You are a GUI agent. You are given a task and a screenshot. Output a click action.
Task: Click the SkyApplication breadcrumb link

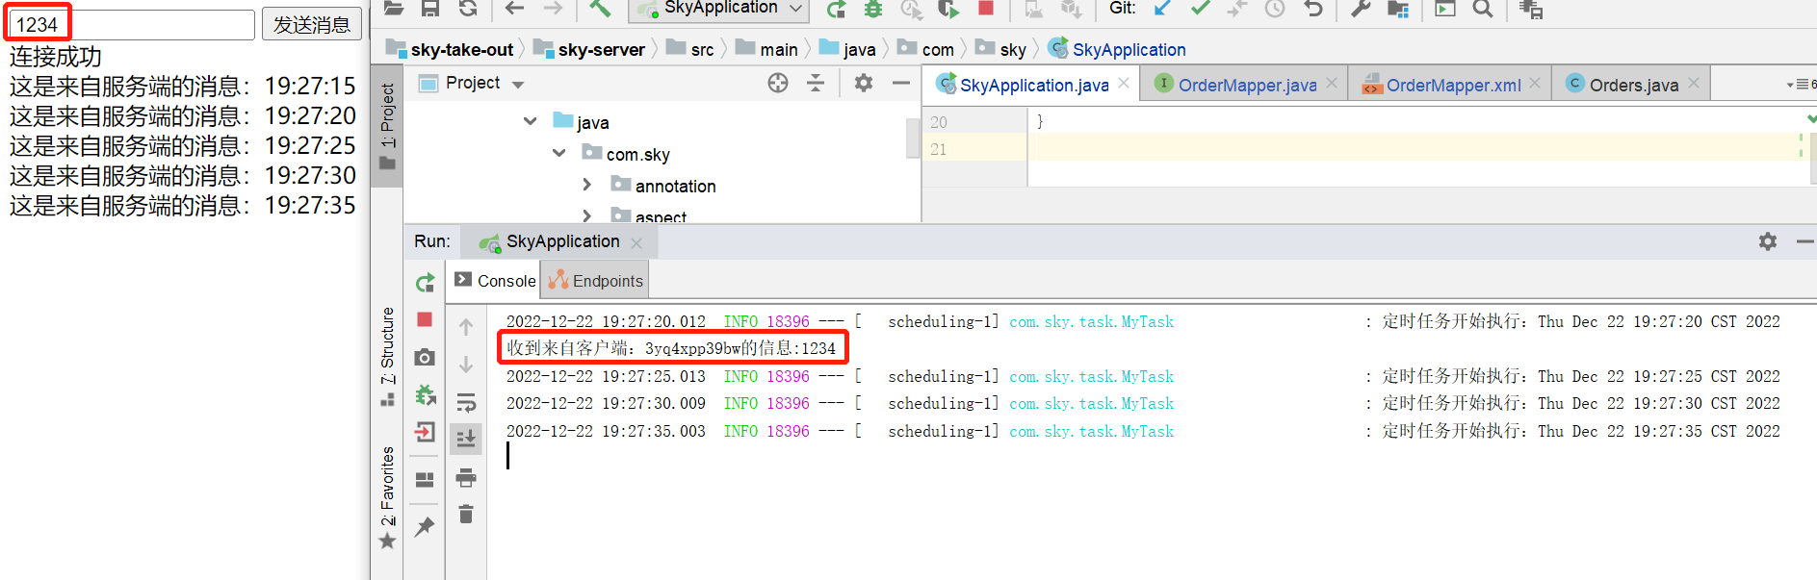pos(1128,49)
